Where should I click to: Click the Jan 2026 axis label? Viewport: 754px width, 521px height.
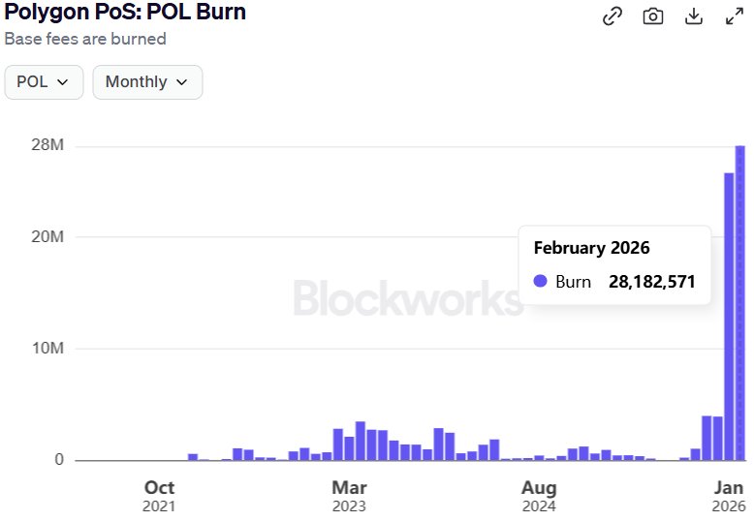pyautogui.click(x=729, y=496)
